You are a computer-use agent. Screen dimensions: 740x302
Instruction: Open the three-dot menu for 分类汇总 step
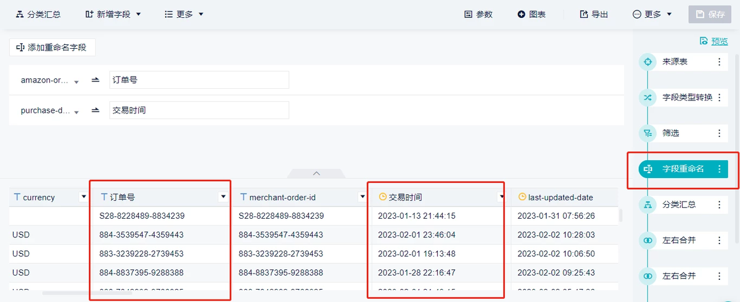click(x=720, y=205)
